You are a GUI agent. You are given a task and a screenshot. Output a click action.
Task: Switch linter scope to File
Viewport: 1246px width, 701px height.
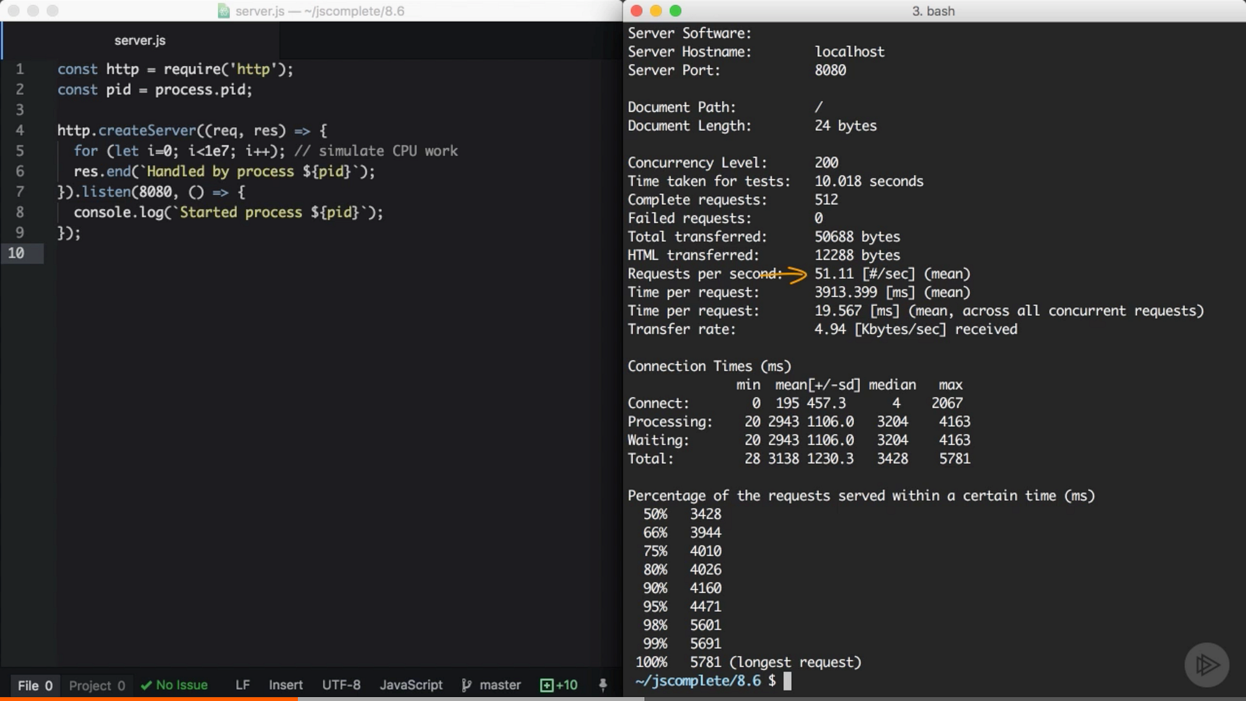(x=35, y=685)
